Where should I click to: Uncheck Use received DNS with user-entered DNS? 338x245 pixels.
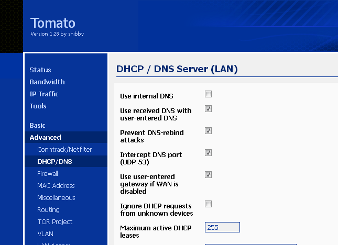pos(208,109)
